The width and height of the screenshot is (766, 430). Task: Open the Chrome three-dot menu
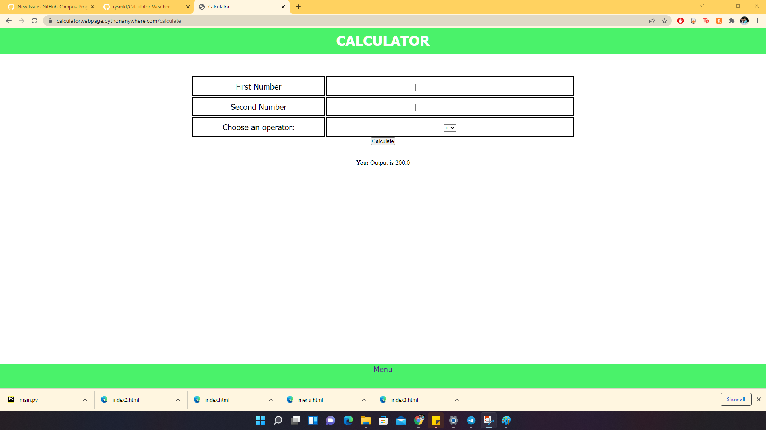(757, 21)
